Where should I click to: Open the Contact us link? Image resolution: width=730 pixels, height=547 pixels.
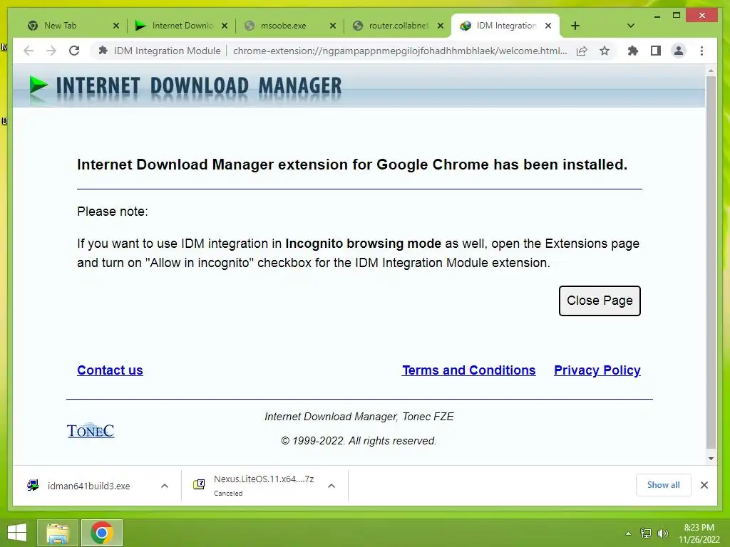coord(110,370)
